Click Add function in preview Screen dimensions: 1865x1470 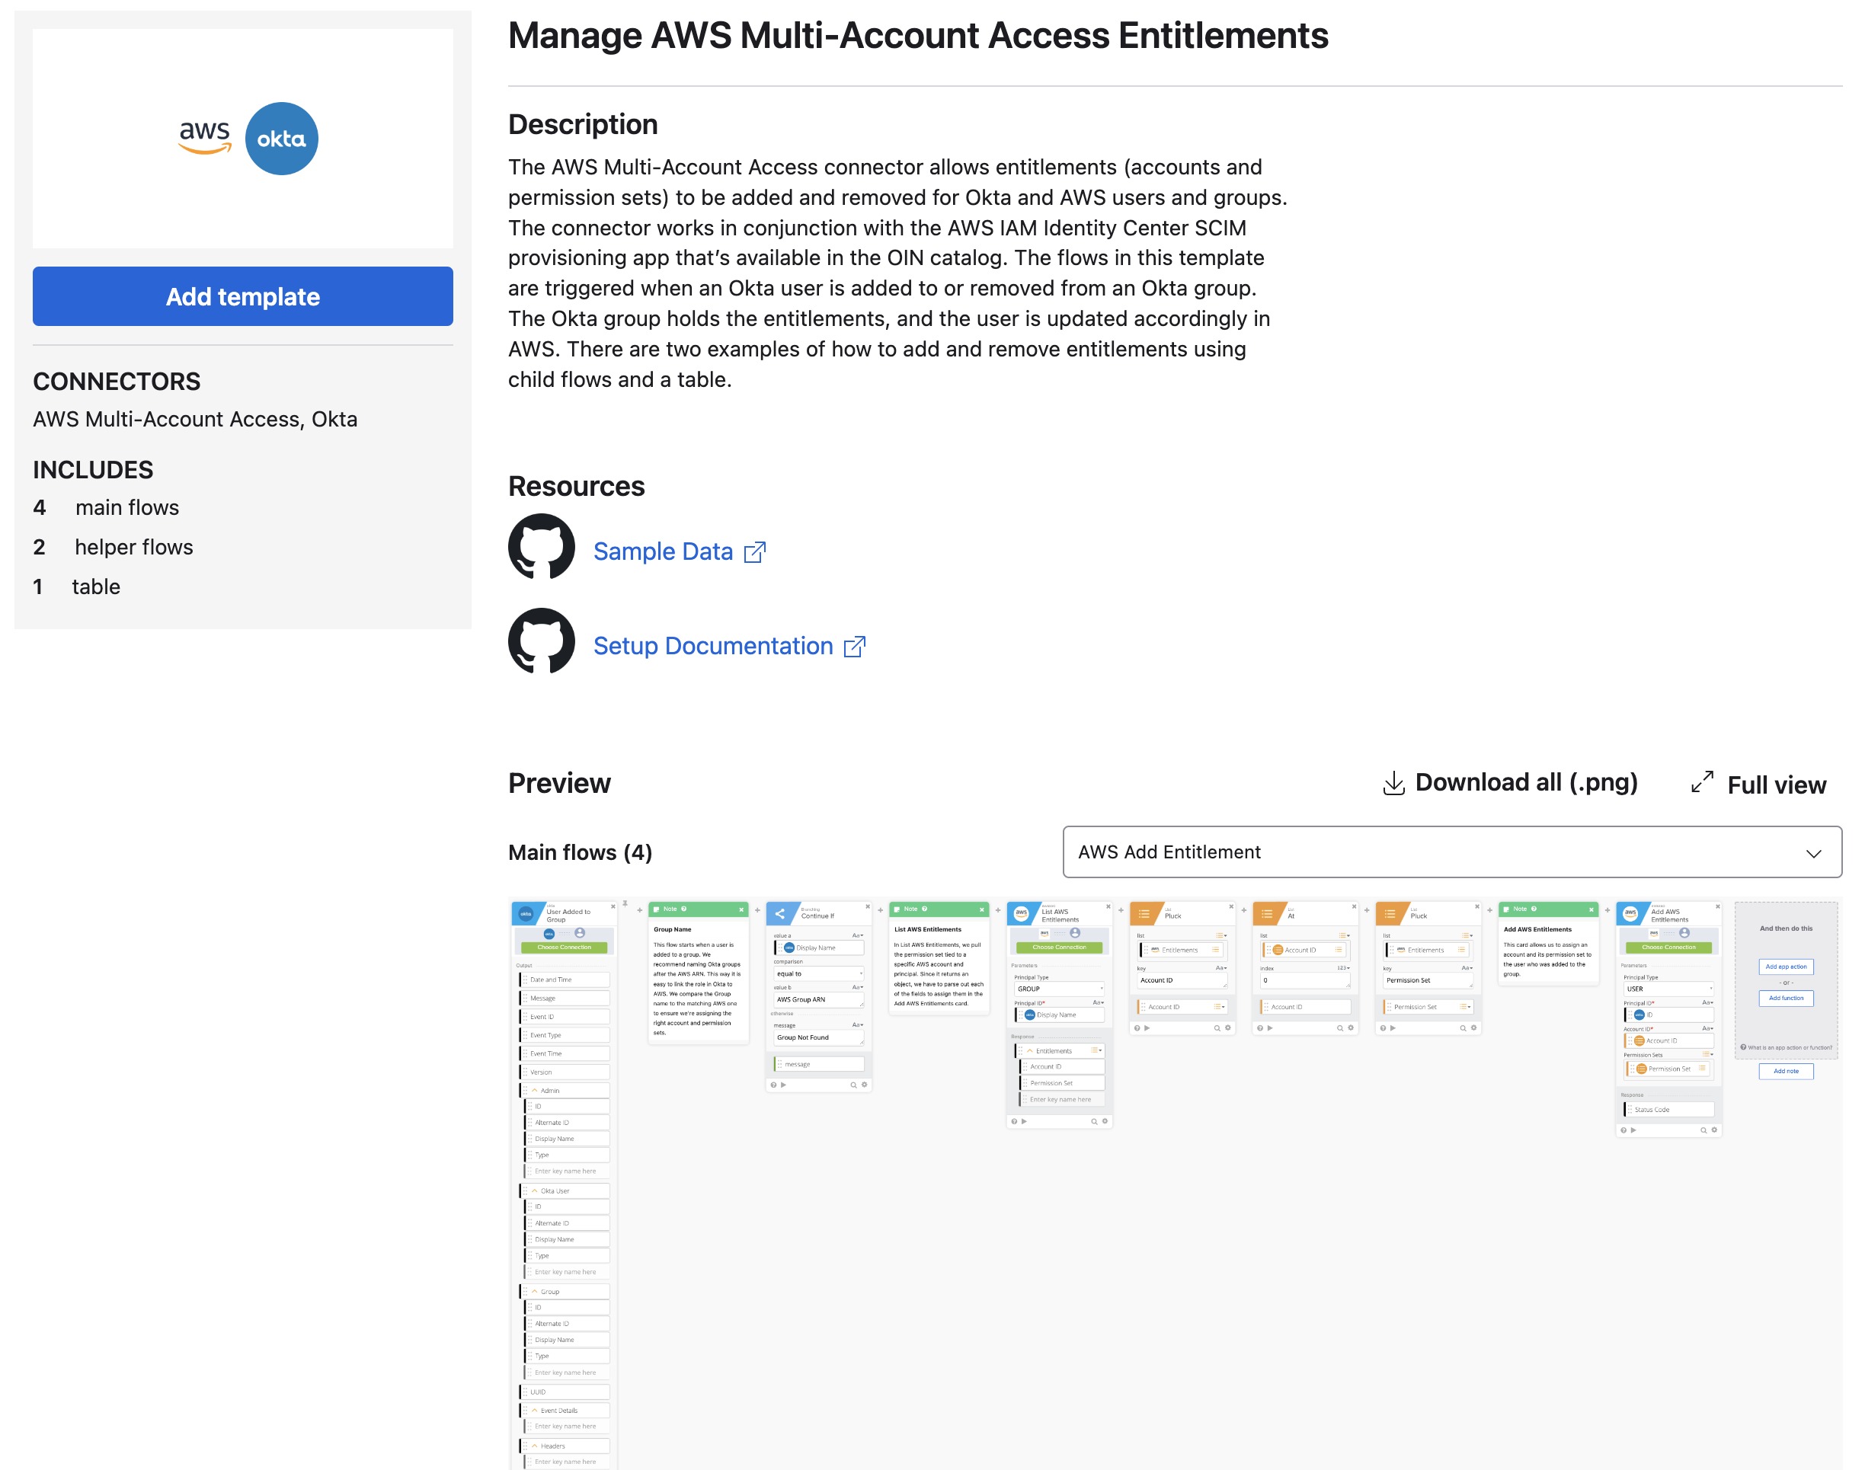pos(1785,999)
